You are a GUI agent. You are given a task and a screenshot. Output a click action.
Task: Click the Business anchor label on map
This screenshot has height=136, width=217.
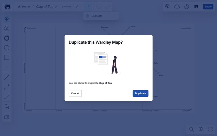pyautogui.click(x=104, y=27)
